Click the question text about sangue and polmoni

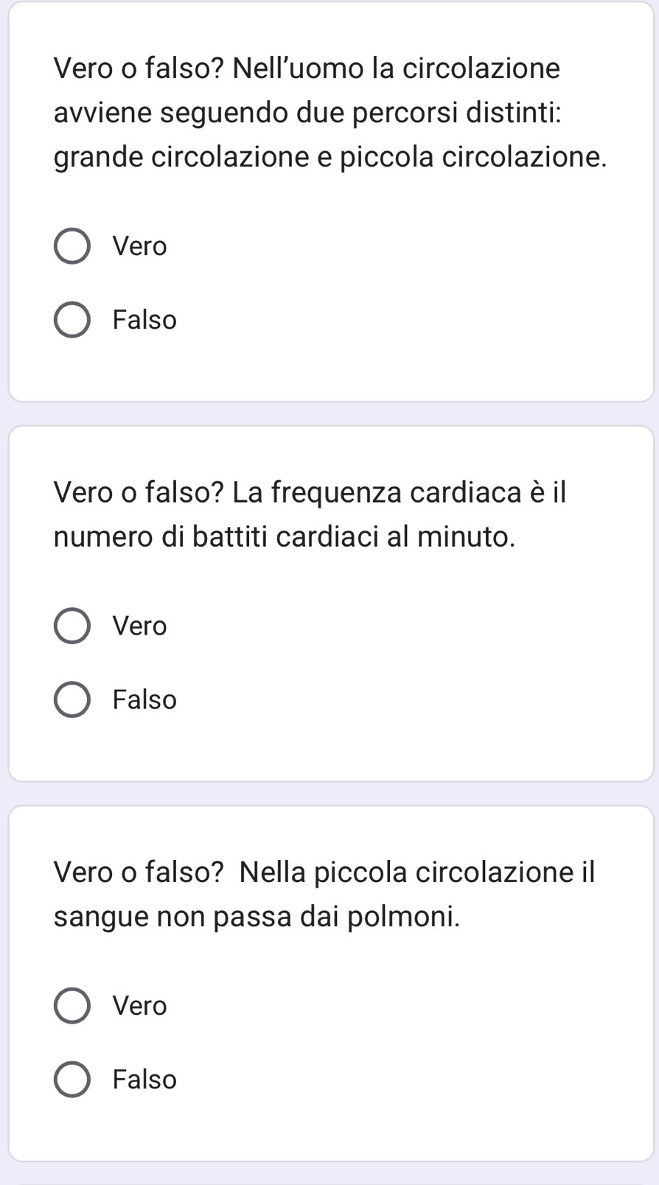[324, 894]
